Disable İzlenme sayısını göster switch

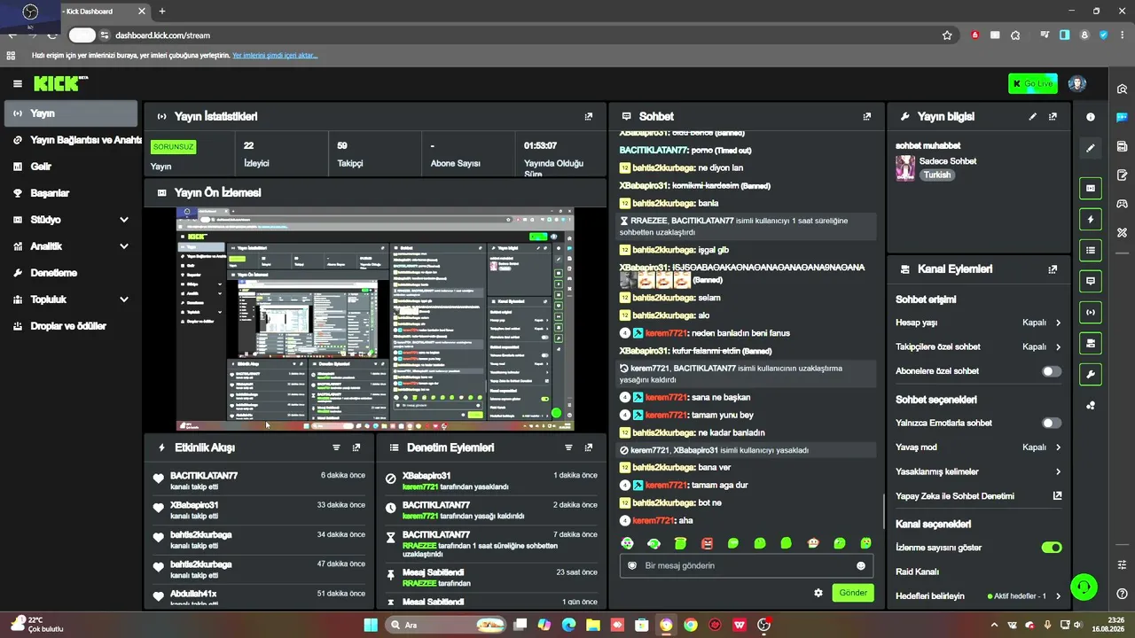click(1051, 548)
